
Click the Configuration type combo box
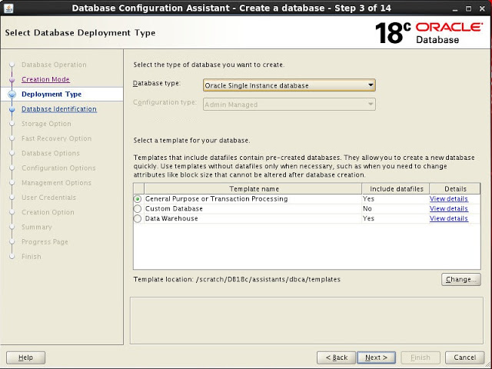click(289, 105)
